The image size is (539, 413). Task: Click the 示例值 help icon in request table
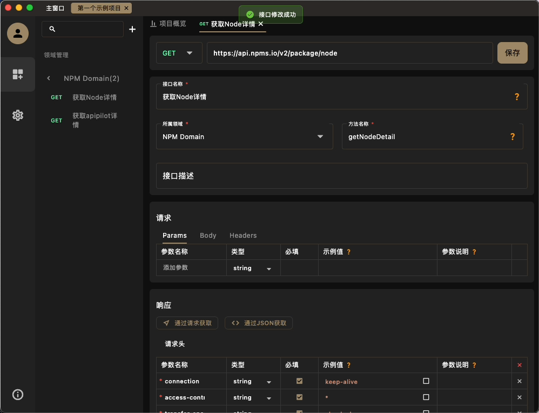point(348,252)
